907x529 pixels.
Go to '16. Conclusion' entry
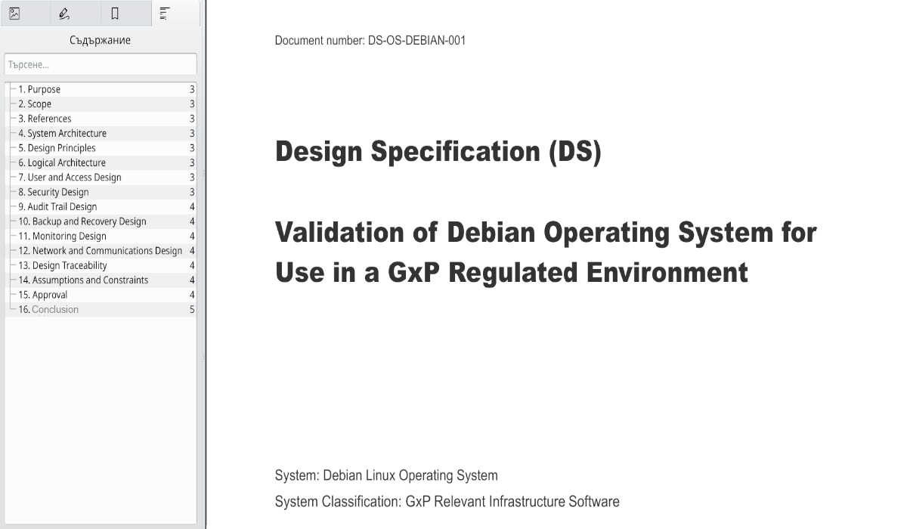101,309
